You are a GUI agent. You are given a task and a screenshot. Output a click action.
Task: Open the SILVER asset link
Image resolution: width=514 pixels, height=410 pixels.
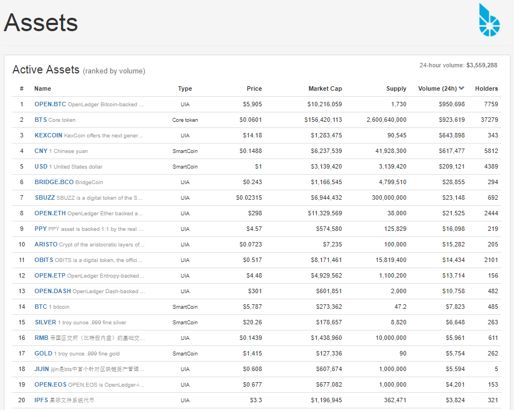point(46,322)
